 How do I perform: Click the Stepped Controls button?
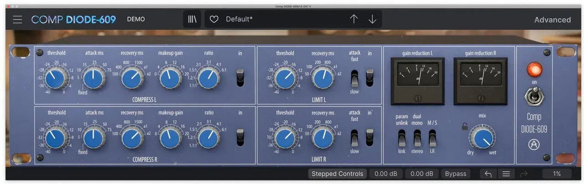pos(337,174)
